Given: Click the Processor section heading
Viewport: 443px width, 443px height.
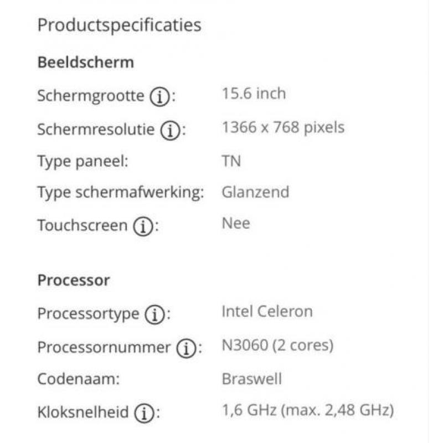Looking at the screenshot, I should (74, 280).
